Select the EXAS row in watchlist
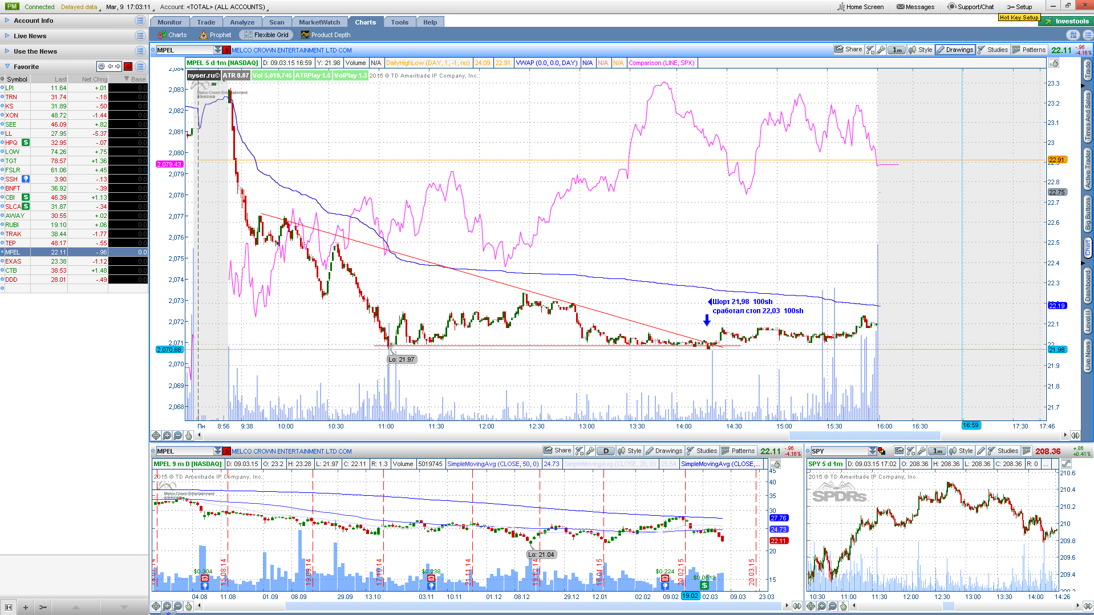 click(x=74, y=261)
